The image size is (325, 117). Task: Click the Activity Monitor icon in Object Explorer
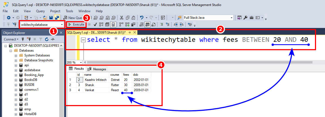(52, 39)
